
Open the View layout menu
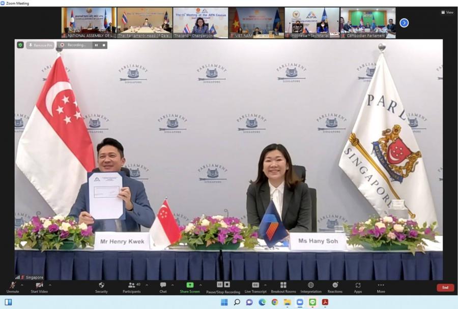tap(447, 12)
